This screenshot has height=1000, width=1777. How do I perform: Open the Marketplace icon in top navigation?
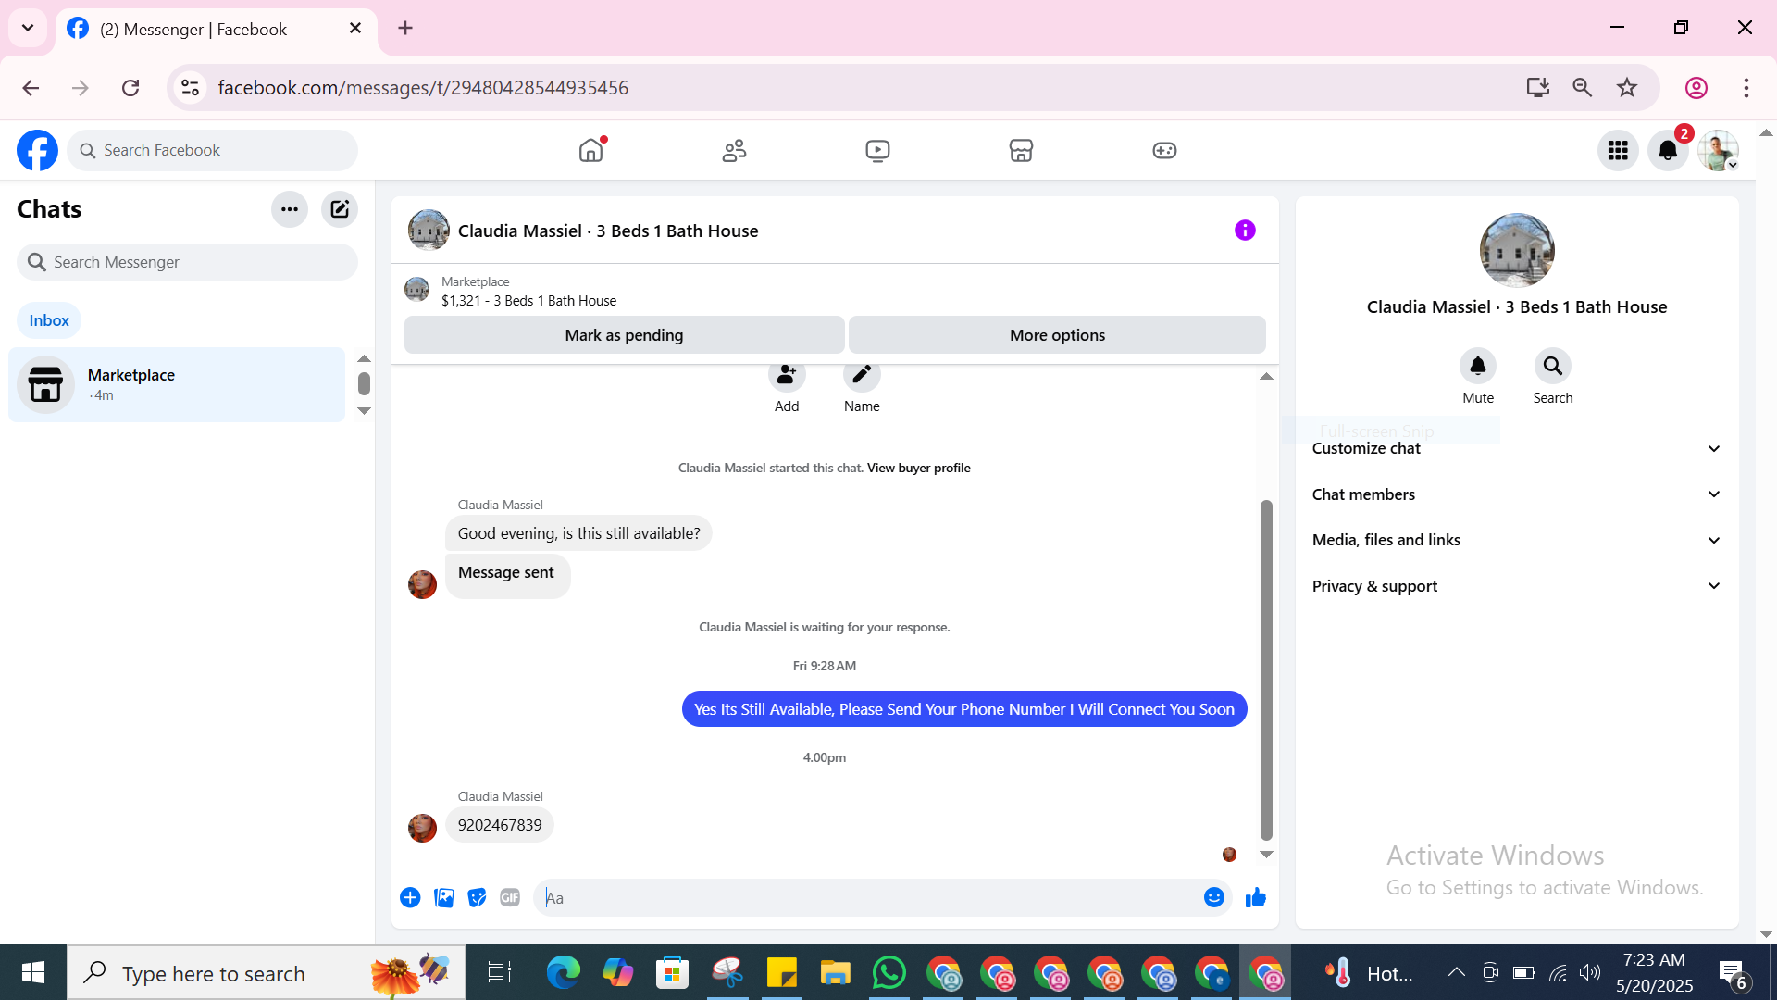pyautogui.click(x=1021, y=150)
